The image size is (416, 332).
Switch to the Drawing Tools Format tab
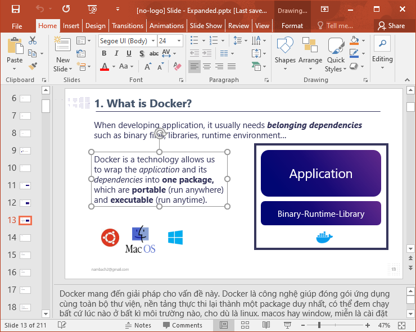coord(292,26)
